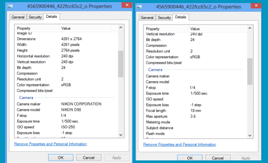Image resolution: width=268 pixels, height=163 pixels.
Task: Click the Property column header in the left window
Action: tap(37, 28)
